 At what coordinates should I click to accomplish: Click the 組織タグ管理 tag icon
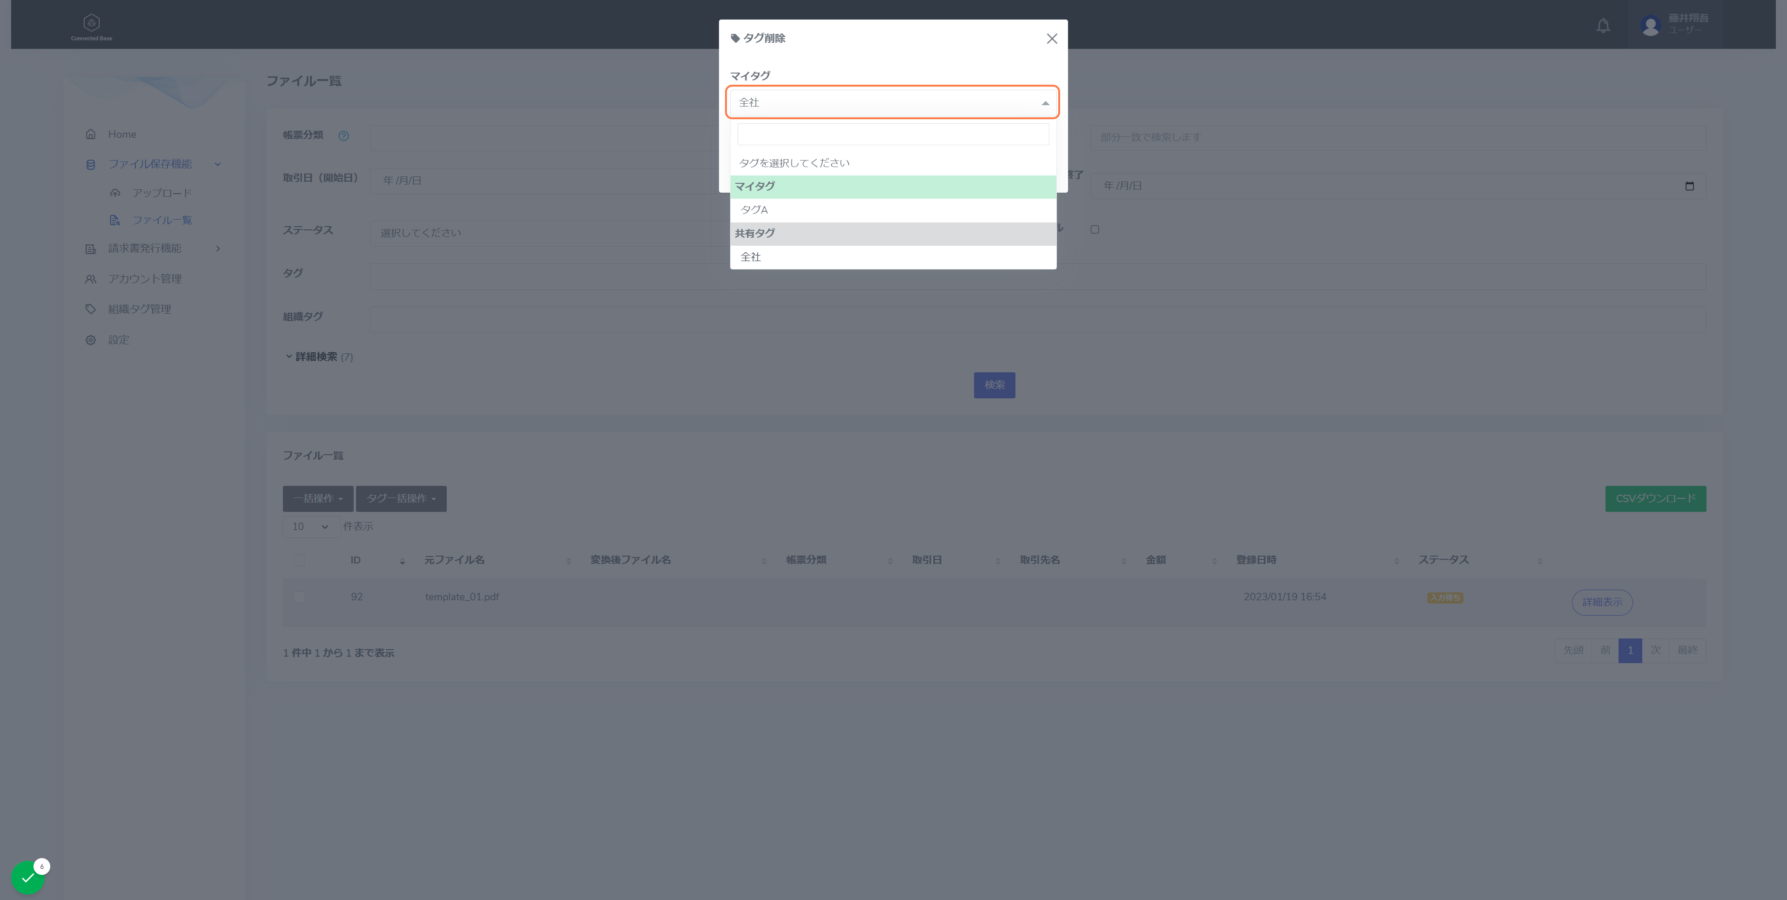pos(90,309)
